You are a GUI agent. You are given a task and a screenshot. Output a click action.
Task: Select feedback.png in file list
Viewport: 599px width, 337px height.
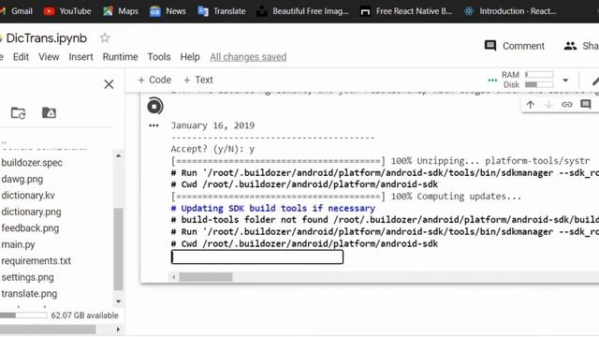(x=30, y=228)
